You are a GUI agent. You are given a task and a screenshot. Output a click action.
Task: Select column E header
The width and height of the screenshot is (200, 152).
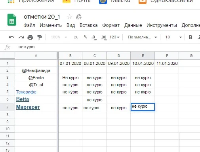[143, 56]
